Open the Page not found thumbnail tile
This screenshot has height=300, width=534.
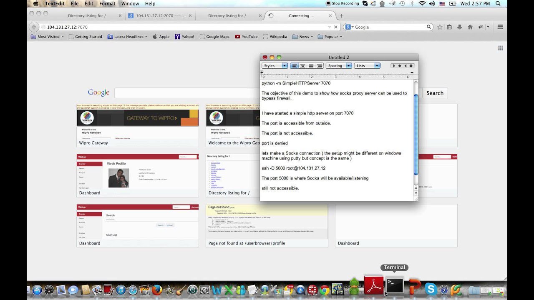[267, 225]
